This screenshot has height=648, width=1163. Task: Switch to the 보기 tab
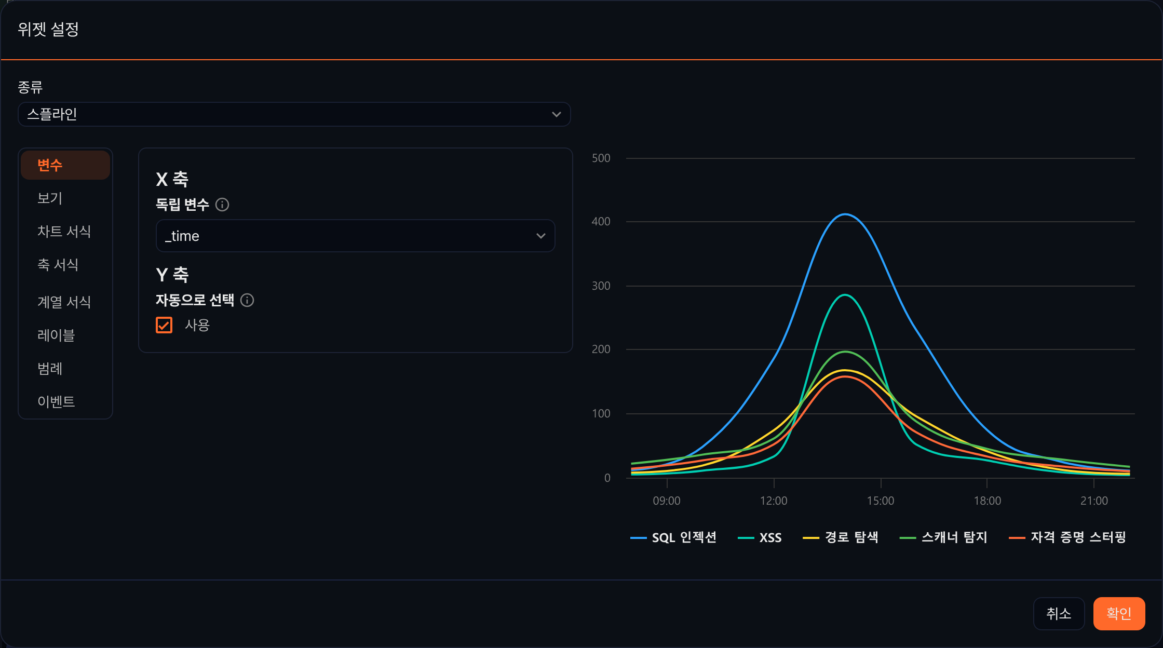[x=65, y=198]
